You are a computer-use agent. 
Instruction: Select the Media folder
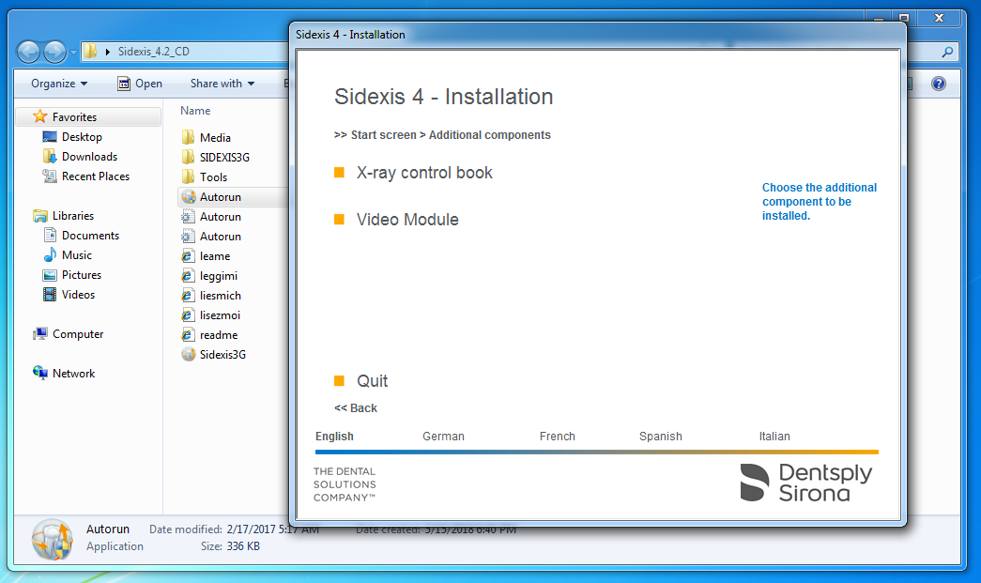click(215, 138)
